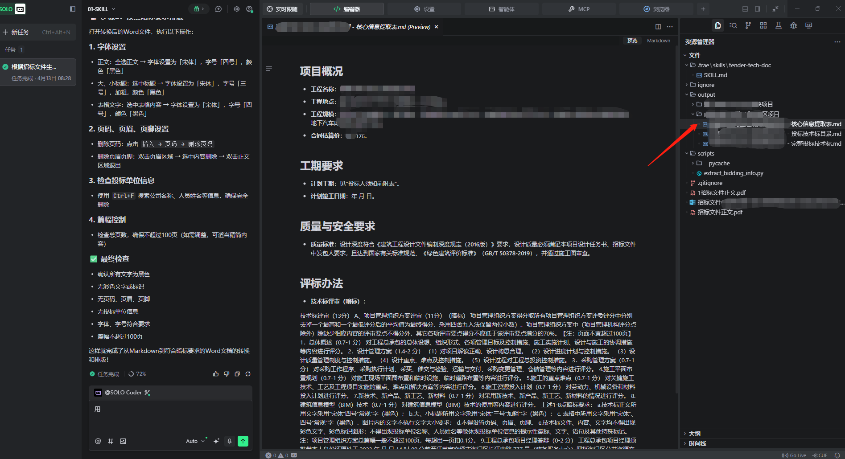
Task: Open the debug bug icon panel
Action: click(x=793, y=25)
